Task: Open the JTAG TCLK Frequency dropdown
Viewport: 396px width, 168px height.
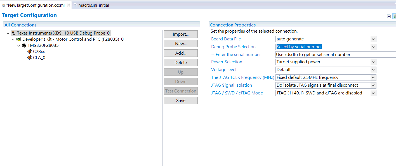Action: click(x=373, y=77)
